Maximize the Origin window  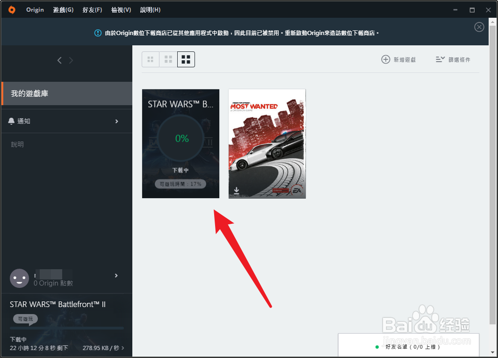coord(472,10)
